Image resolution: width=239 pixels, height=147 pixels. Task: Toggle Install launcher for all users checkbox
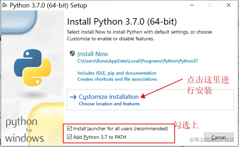[69, 128]
